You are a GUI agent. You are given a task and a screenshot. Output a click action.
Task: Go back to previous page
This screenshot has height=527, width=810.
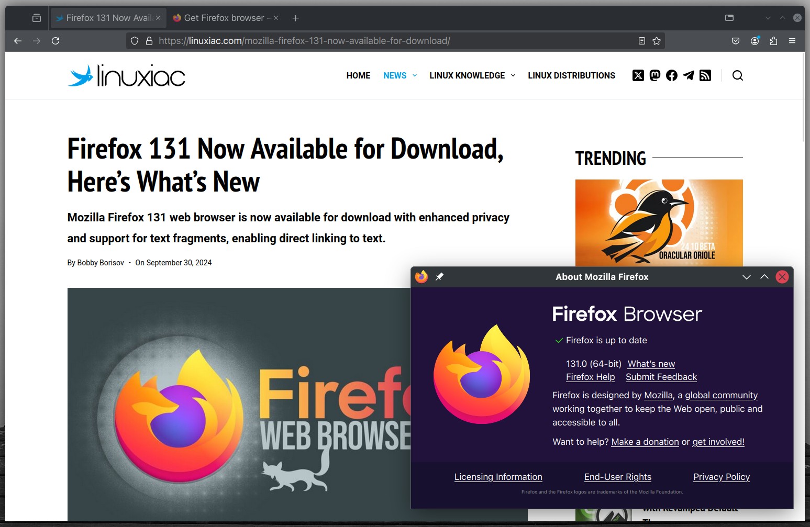[18, 41]
